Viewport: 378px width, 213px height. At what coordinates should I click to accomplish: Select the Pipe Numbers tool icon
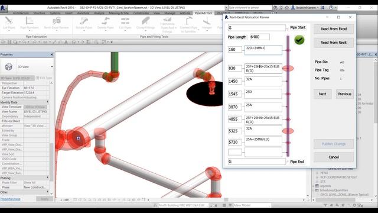(29, 21)
